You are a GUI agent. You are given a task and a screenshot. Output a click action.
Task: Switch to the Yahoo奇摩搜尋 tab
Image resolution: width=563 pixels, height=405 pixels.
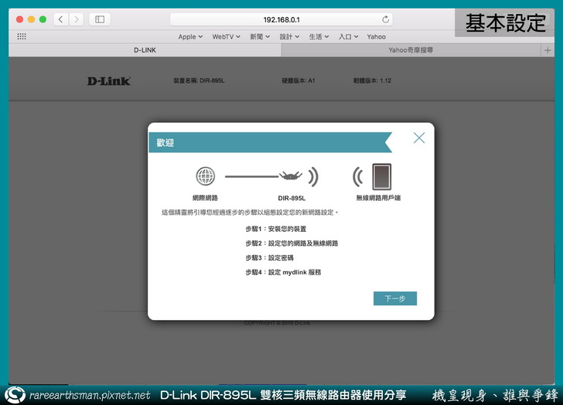tap(410, 49)
